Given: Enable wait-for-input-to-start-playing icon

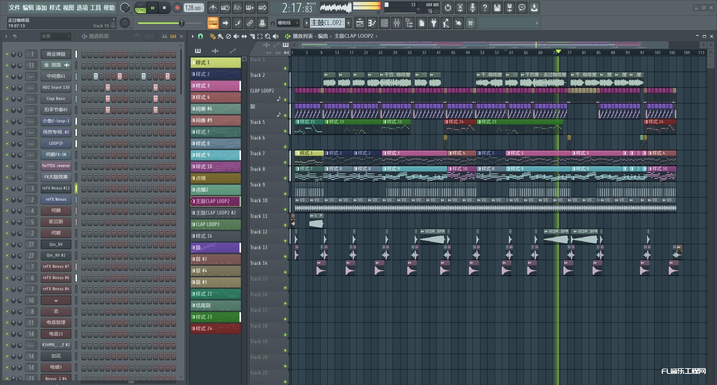Looking at the screenshot, I should click(x=225, y=7).
